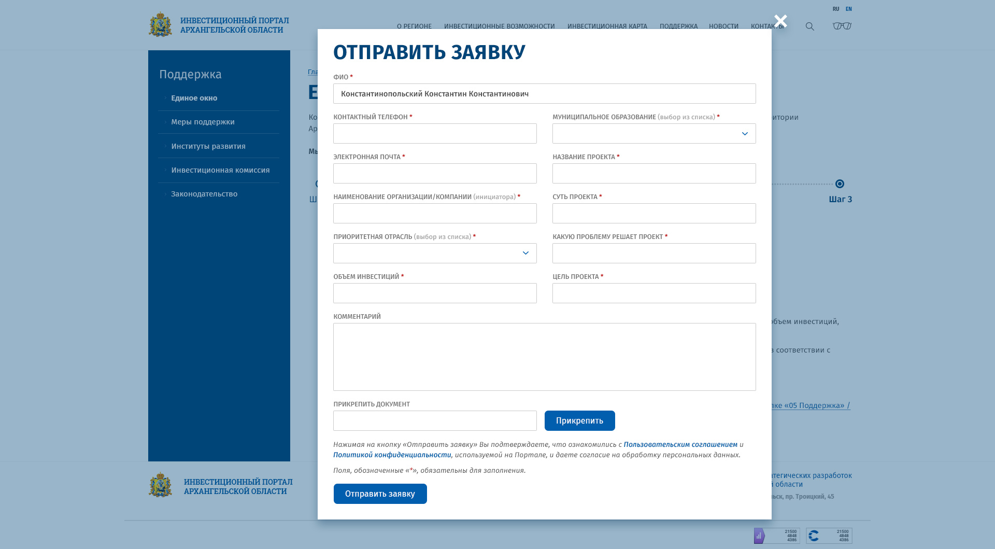Select Меры поддержки in the sidebar

click(x=203, y=122)
